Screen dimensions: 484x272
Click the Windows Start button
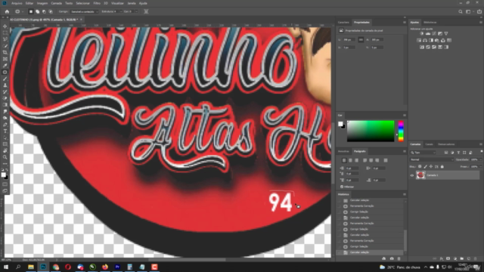tap(6, 267)
